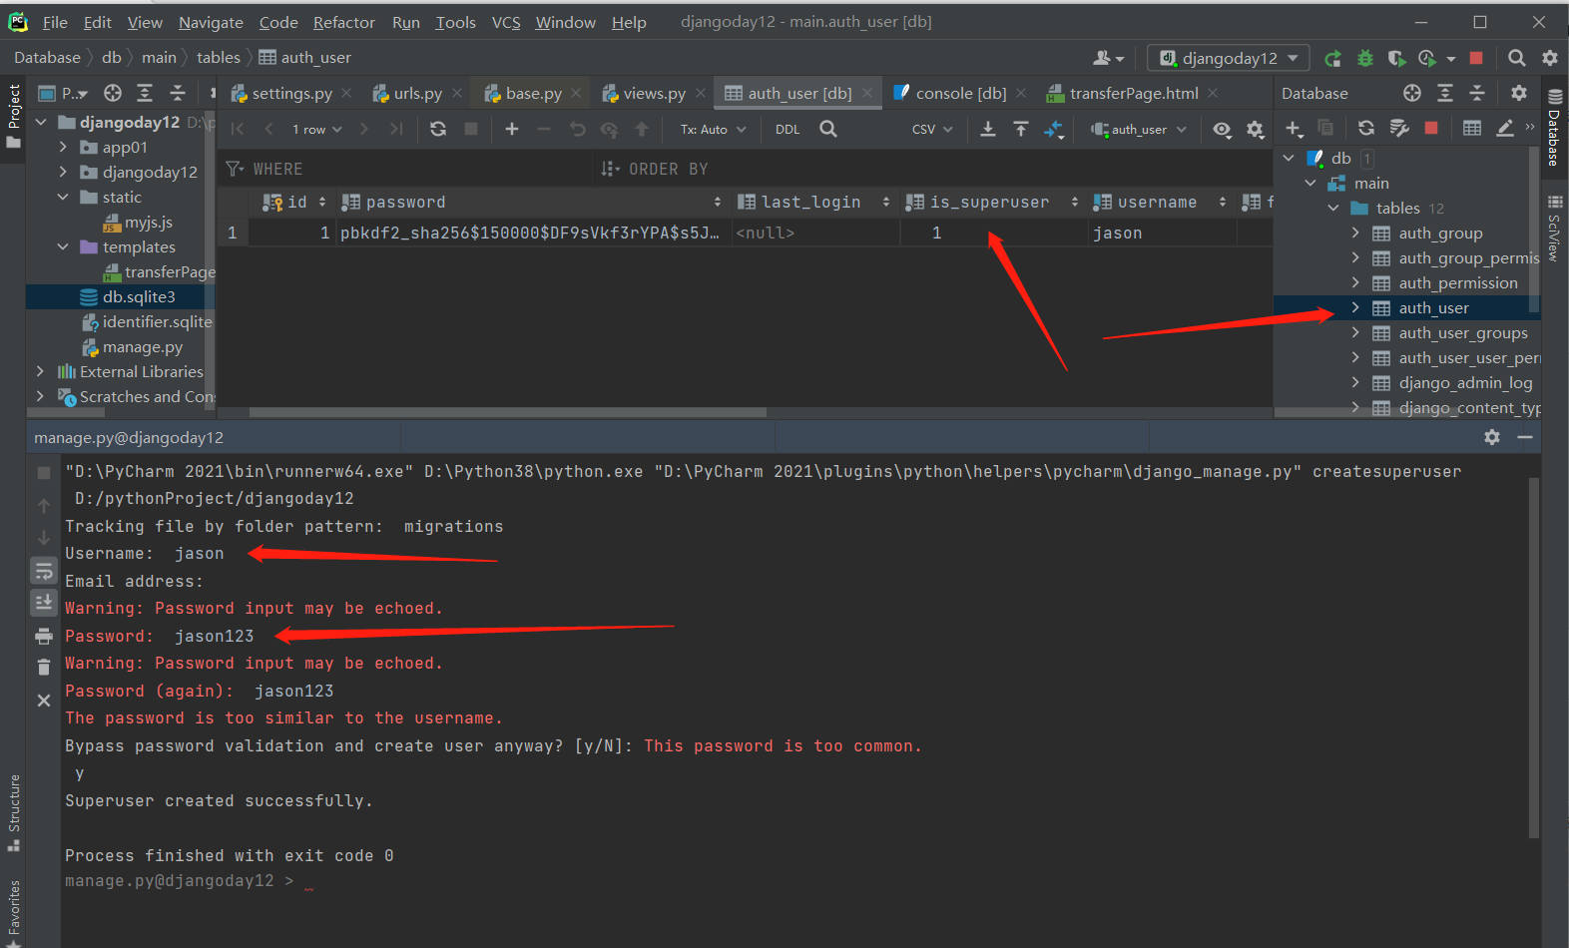This screenshot has height=948, width=1569.
Task: Click the Rerun icon in the main toolbar
Action: [x=1332, y=59]
